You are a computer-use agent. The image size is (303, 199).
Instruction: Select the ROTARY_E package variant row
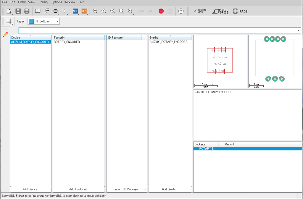pyautogui.click(x=248, y=148)
